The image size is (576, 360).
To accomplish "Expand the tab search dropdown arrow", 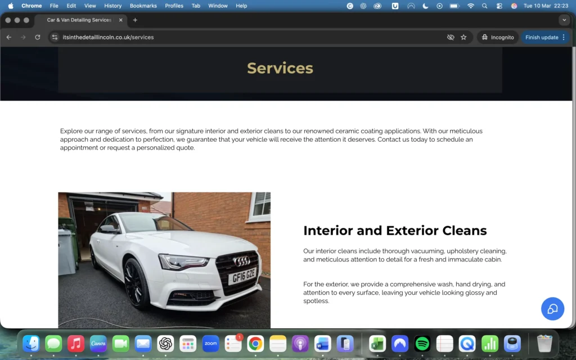I will click(564, 20).
